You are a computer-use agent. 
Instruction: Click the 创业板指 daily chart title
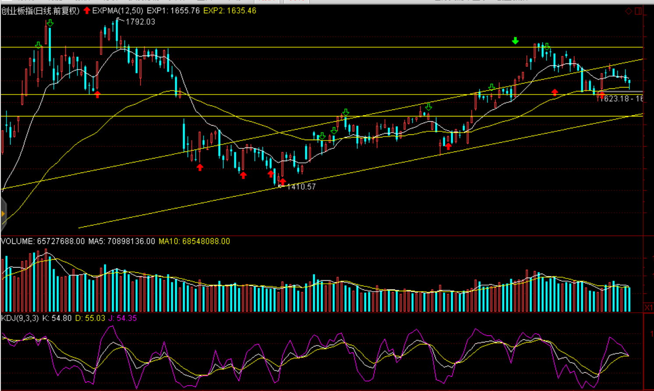coord(40,11)
